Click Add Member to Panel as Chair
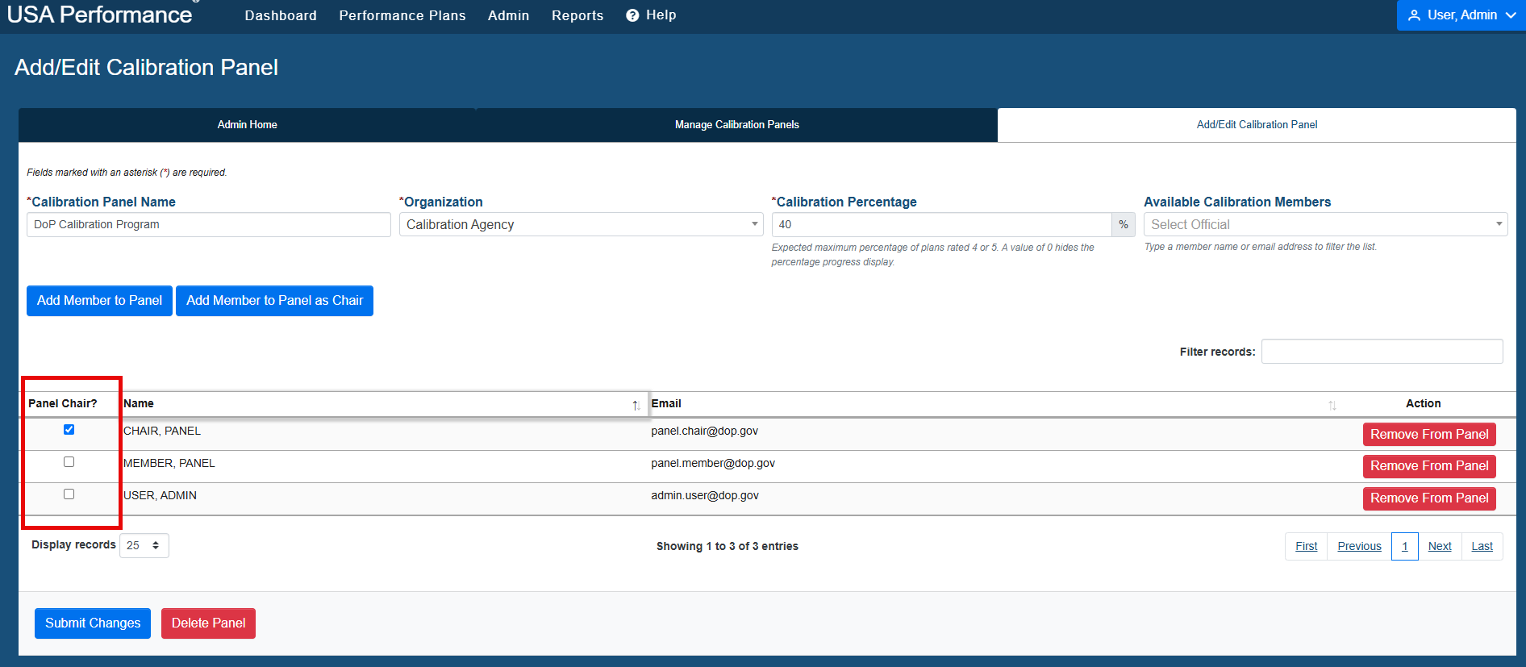The height and width of the screenshot is (667, 1526). (x=274, y=301)
